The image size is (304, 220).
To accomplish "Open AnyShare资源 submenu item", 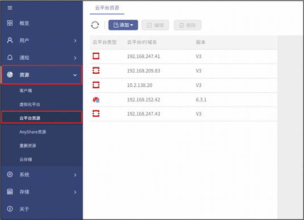I will click(x=41, y=132).
